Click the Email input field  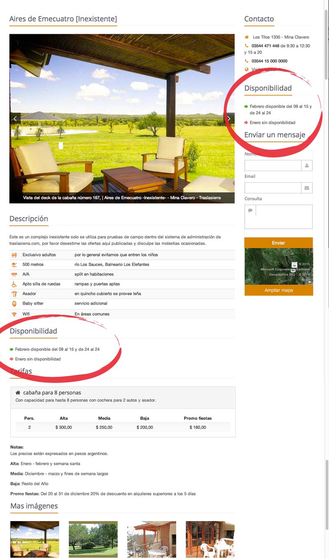tap(273, 188)
